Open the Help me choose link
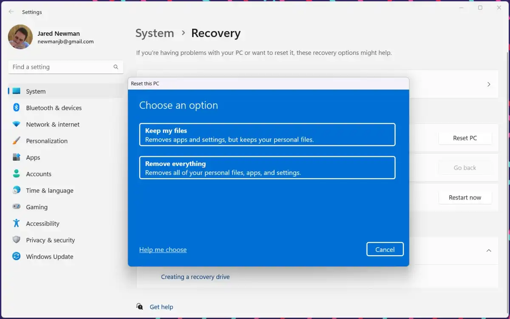Image resolution: width=510 pixels, height=319 pixels. 163,249
